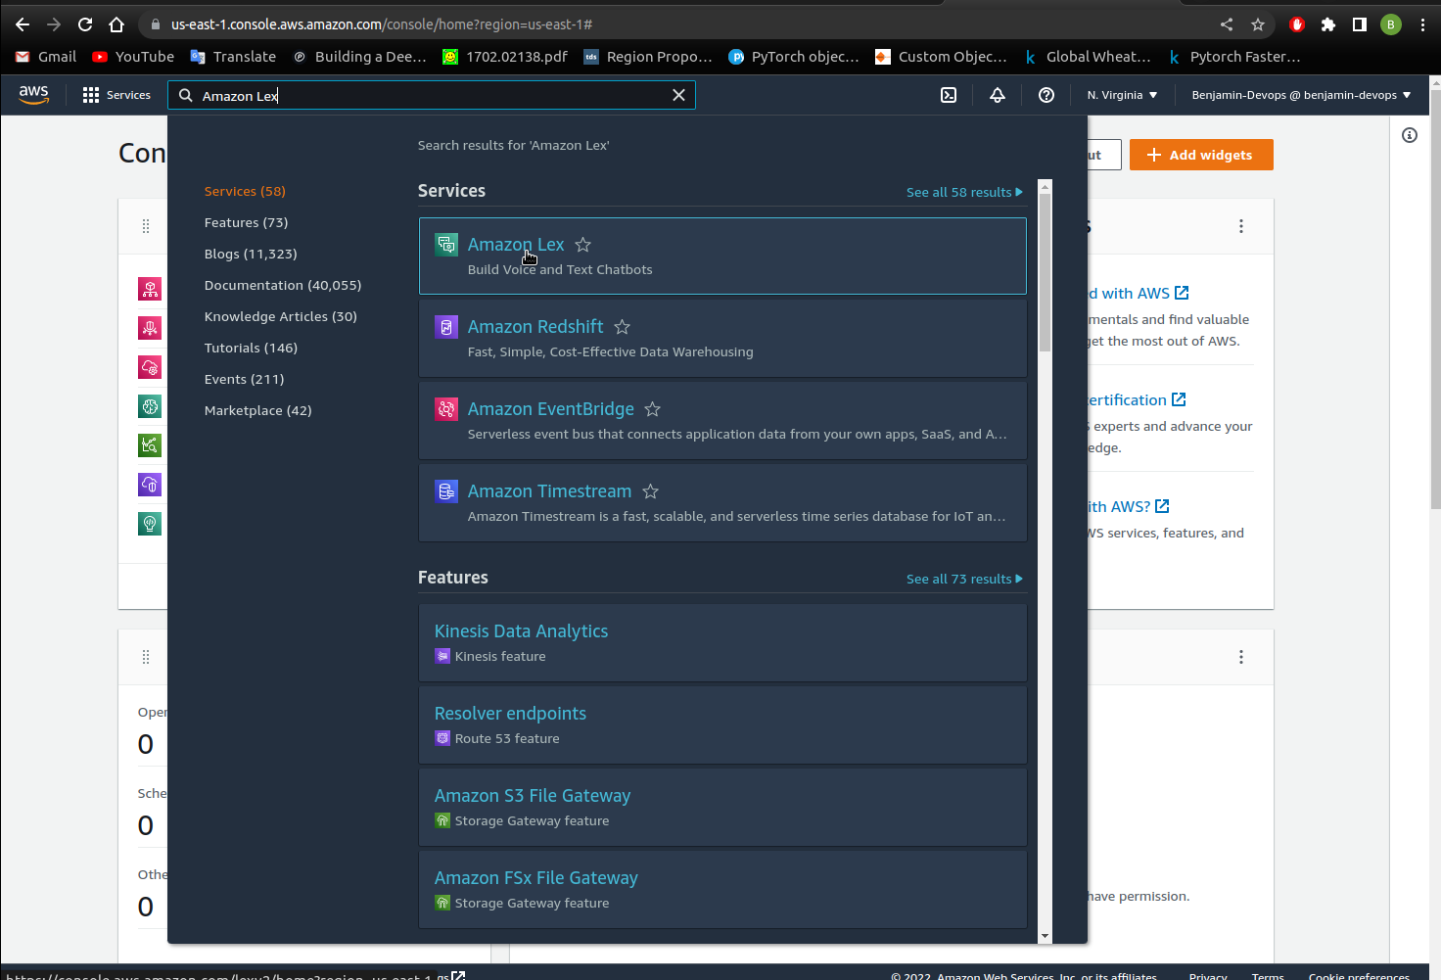Click the Amazon EventBridge service icon
1441x980 pixels.
[x=446, y=409]
